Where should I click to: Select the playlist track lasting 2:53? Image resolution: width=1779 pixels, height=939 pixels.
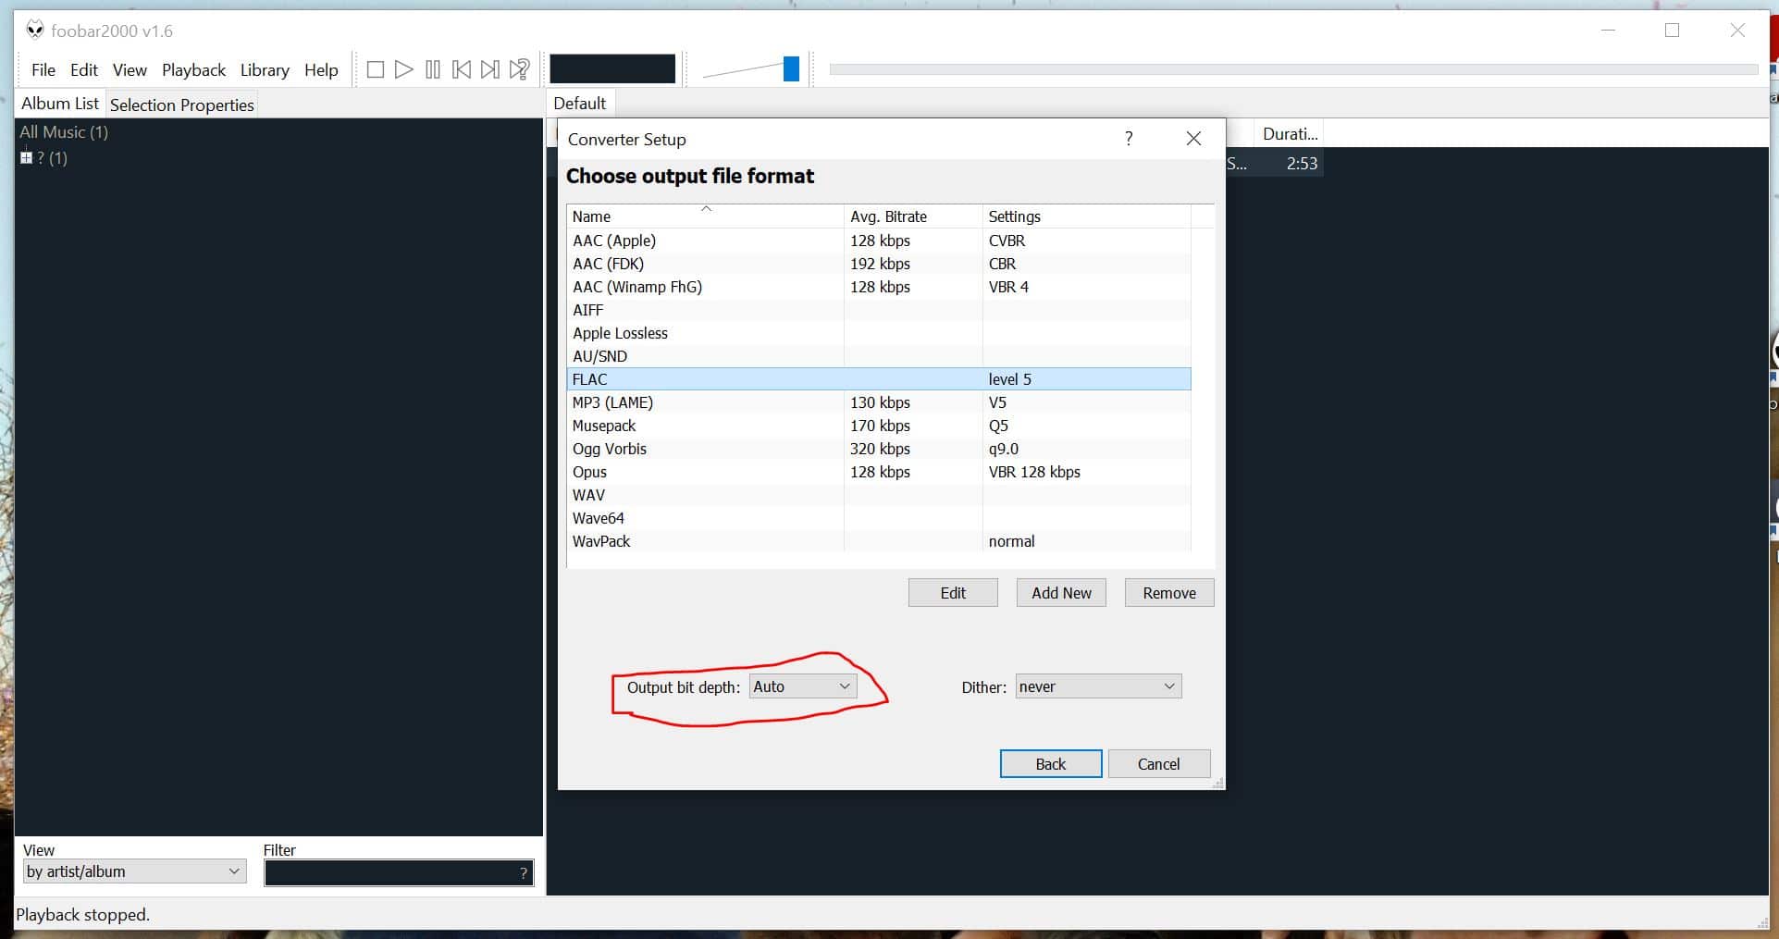pos(1274,164)
